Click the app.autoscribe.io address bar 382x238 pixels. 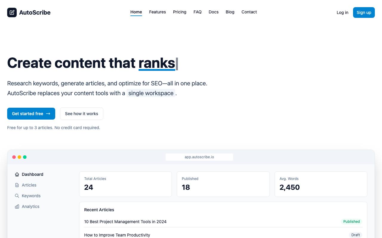[x=199, y=157]
